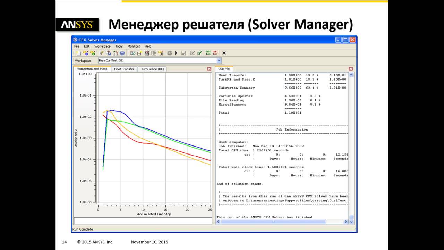Click the Out File vertical scrollbar up arrow
The width and height of the screenshot is (444, 250).
(x=351, y=75)
